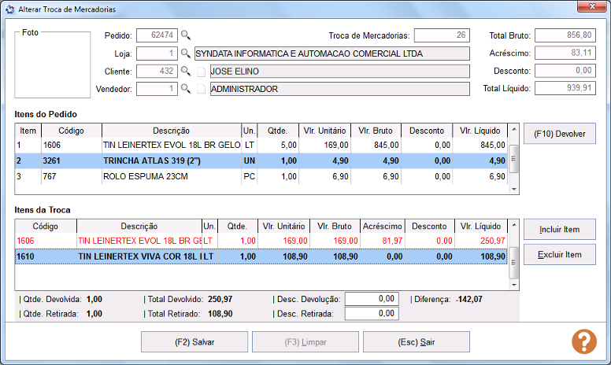The image size is (611, 365).
Task: Click the Incluir Item button
Action: click(560, 229)
